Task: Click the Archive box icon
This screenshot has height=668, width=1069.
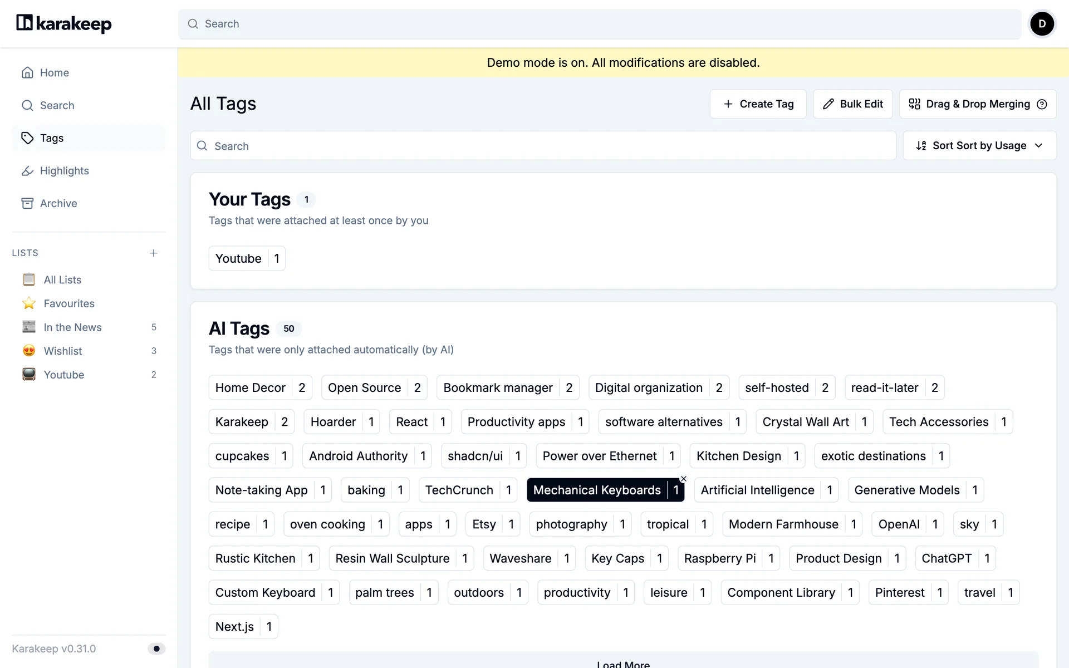Action: [27, 204]
